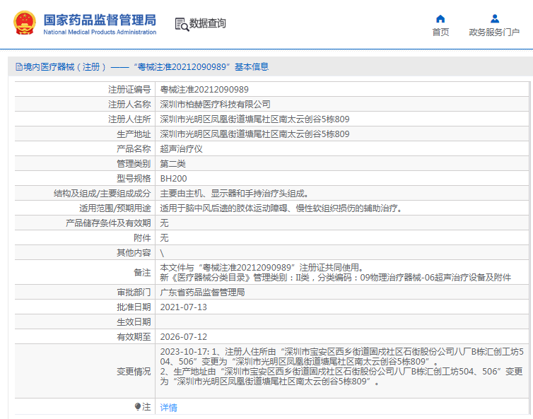533x419 pixels.
Task: Click the expiry date 2026-07-12
Action: click(x=184, y=337)
